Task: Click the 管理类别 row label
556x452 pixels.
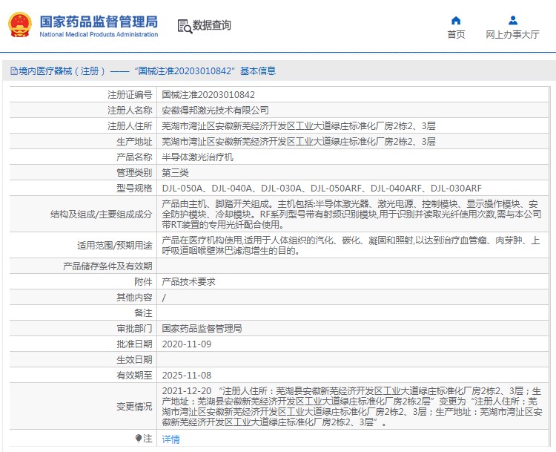Action: pyautogui.click(x=134, y=173)
